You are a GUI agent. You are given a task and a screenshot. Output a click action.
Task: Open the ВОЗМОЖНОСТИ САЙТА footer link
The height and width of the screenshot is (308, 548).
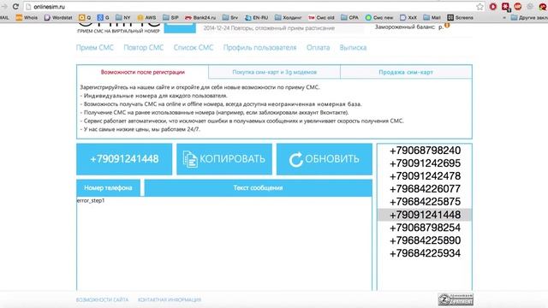pos(102,299)
